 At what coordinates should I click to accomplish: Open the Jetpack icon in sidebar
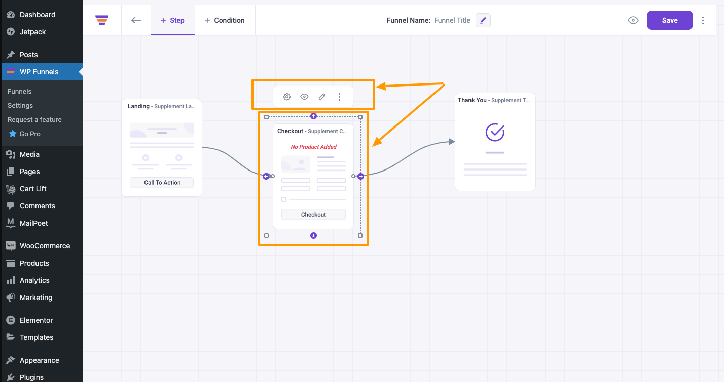tap(11, 32)
